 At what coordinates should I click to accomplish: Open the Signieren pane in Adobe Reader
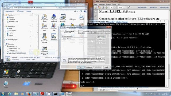coord(153,7)
